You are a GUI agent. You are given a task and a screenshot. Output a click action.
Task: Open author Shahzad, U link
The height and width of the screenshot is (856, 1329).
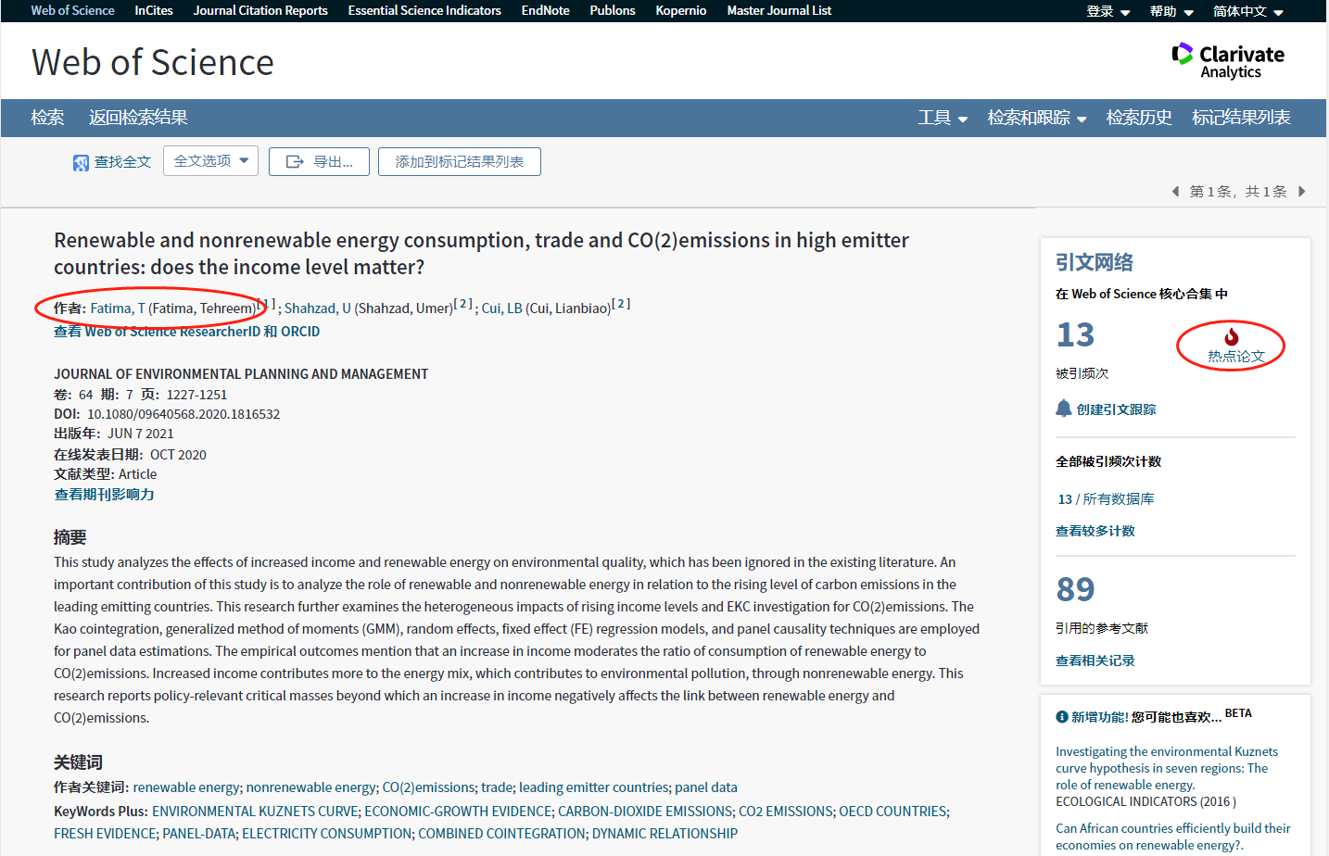point(317,308)
